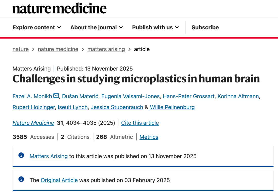Screen dimensions: 278x196
Task: Go to the nature breadcrumb link
Action: pos(21,49)
